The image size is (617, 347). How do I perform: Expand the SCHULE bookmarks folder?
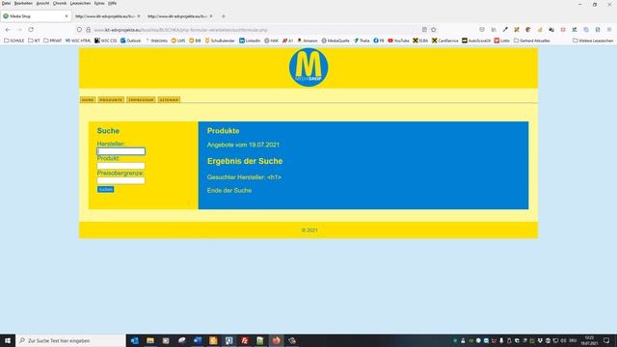pos(14,40)
